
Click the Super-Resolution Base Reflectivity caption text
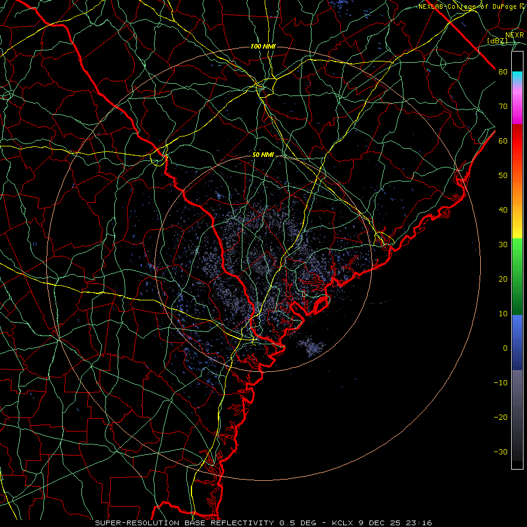pos(184,523)
